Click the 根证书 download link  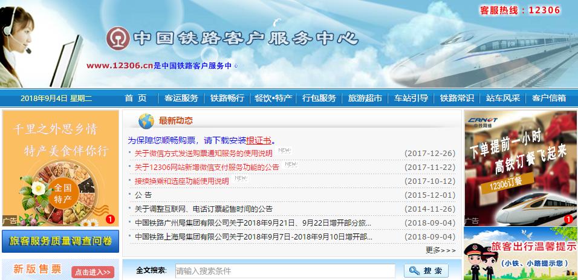click(x=259, y=140)
